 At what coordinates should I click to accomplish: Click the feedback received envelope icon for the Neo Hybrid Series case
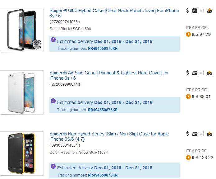click(209, 134)
